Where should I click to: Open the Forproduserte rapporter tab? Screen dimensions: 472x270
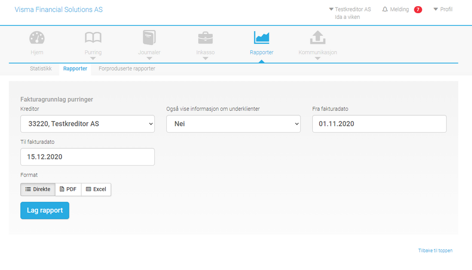127,69
